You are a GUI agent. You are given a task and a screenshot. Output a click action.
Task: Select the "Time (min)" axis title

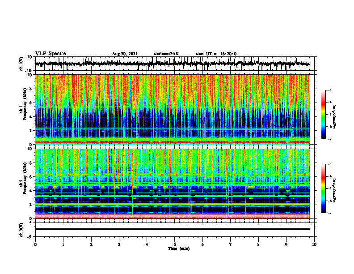(179, 248)
